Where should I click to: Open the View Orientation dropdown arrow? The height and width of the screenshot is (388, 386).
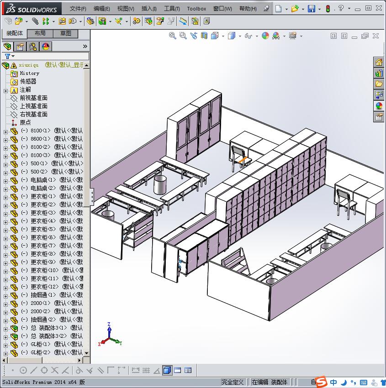point(223,36)
